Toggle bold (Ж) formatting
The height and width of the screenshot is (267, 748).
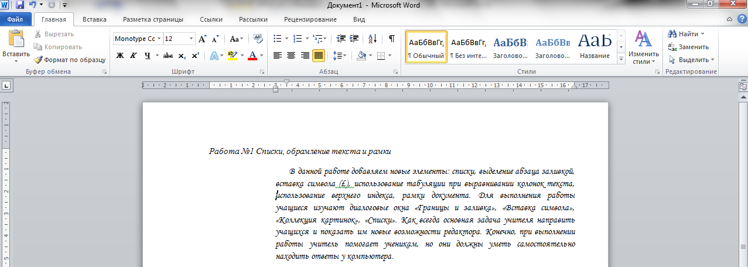coord(120,56)
